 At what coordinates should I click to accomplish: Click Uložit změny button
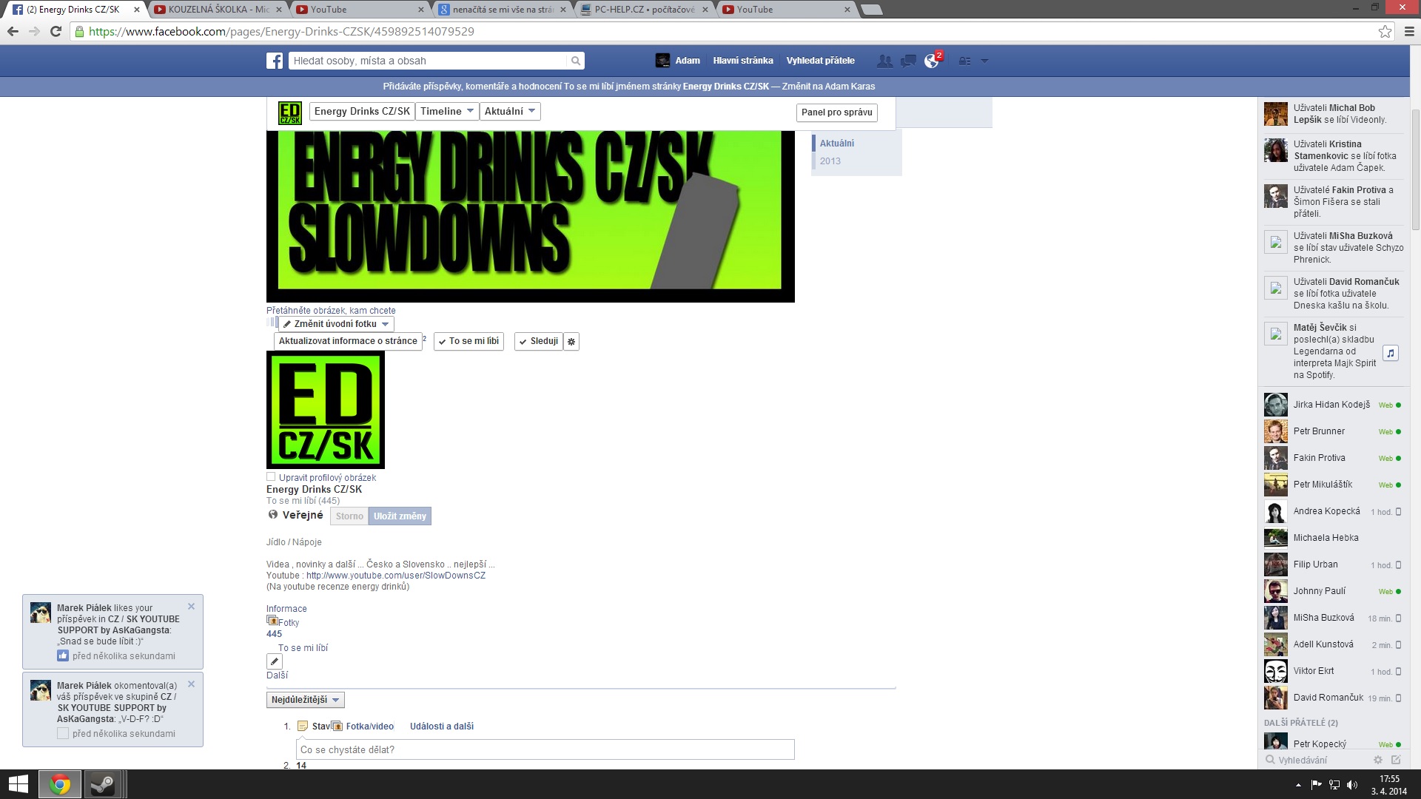pos(400,516)
